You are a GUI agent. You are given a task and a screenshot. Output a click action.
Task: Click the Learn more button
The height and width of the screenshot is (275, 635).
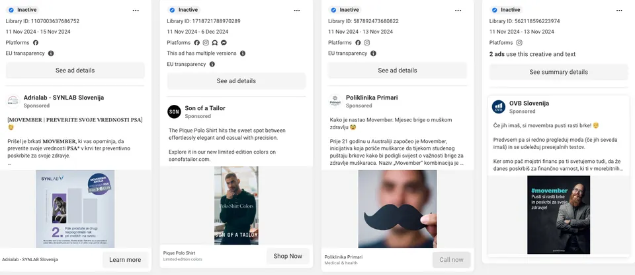[125, 260]
